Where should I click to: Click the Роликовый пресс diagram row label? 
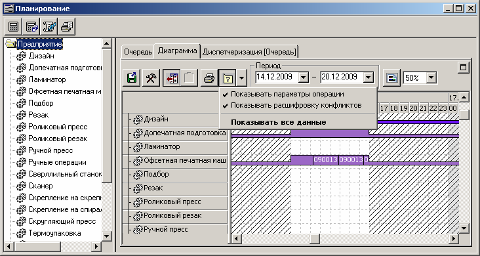click(x=172, y=202)
